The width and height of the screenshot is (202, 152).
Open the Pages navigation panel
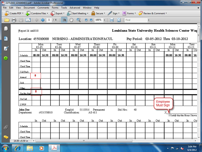6,28
